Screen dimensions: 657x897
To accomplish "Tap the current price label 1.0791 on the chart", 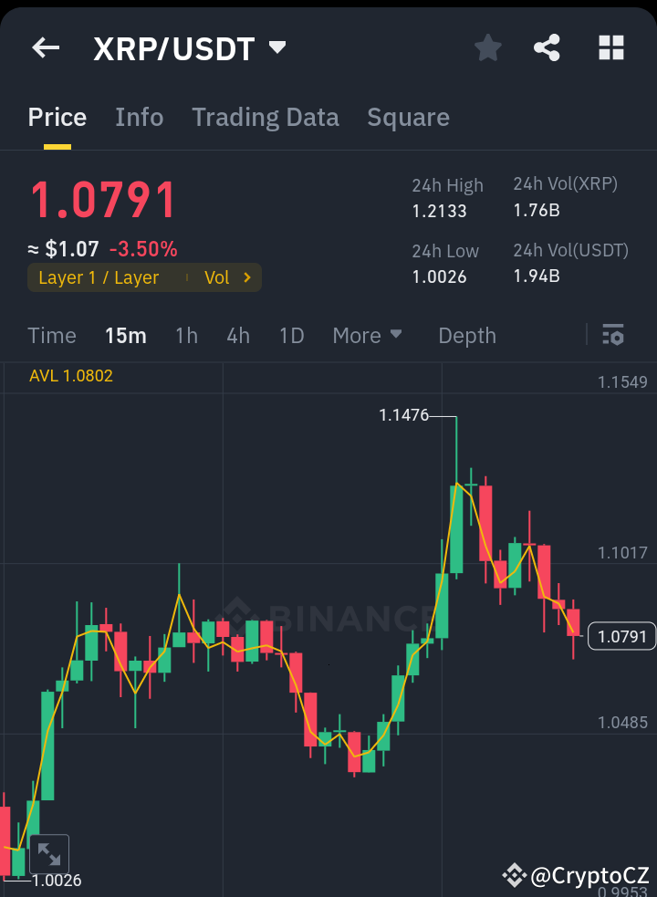I will click(621, 636).
